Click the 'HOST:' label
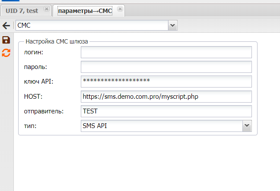 (33, 96)
